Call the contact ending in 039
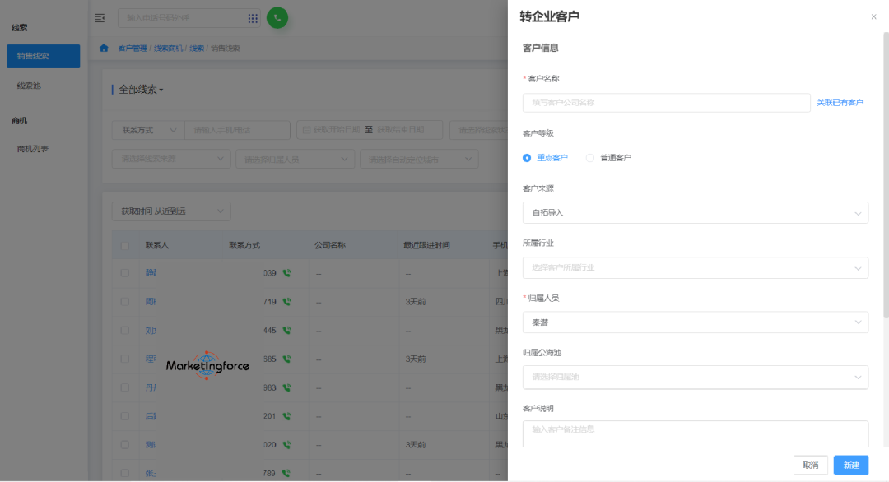 coord(286,273)
